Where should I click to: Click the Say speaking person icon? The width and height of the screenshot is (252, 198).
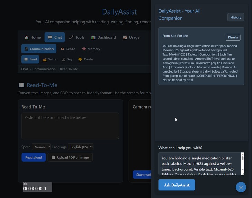pyautogui.click(x=64, y=59)
